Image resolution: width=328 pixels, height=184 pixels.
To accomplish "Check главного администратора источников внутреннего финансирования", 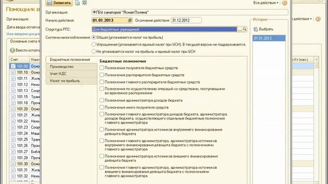I will coord(101,141).
